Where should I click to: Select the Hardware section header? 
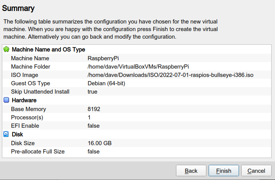24,100
